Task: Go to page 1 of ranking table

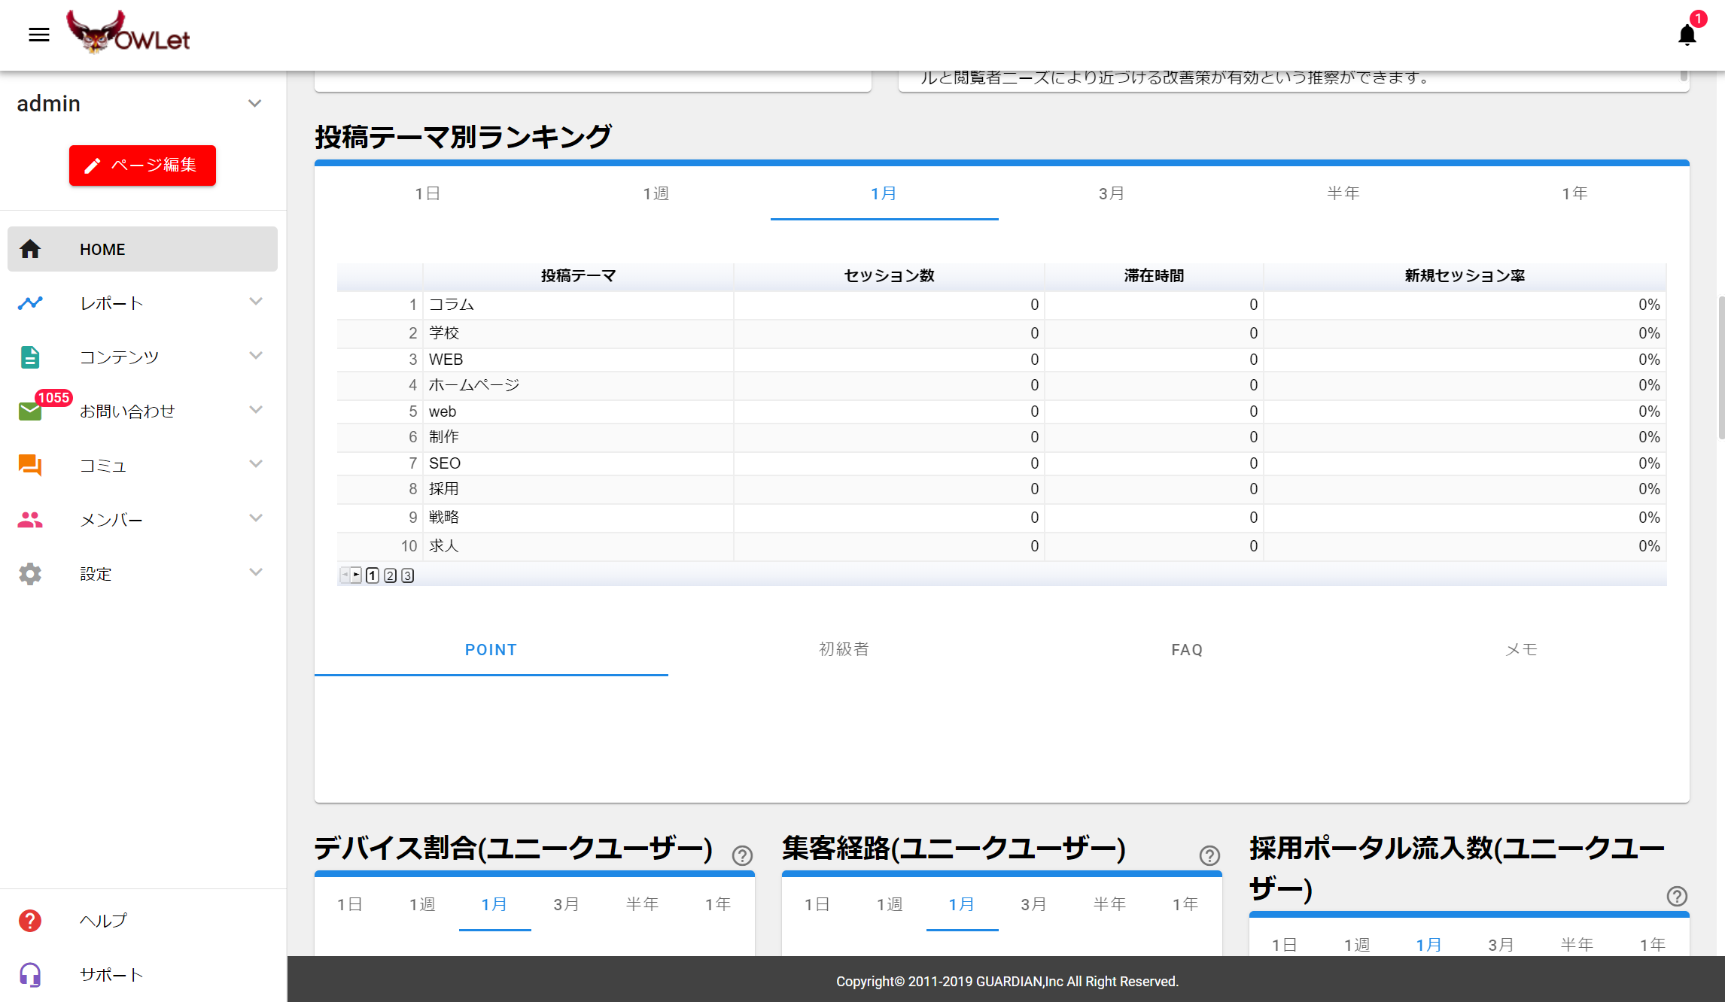Action: tap(373, 575)
